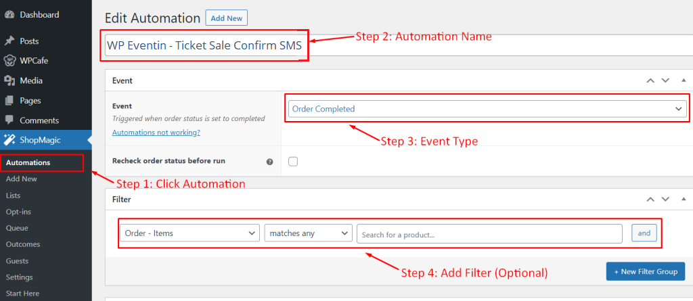Click the Search for a product field
The height and width of the screenshot is (301, 693).
tap(490, 234)
